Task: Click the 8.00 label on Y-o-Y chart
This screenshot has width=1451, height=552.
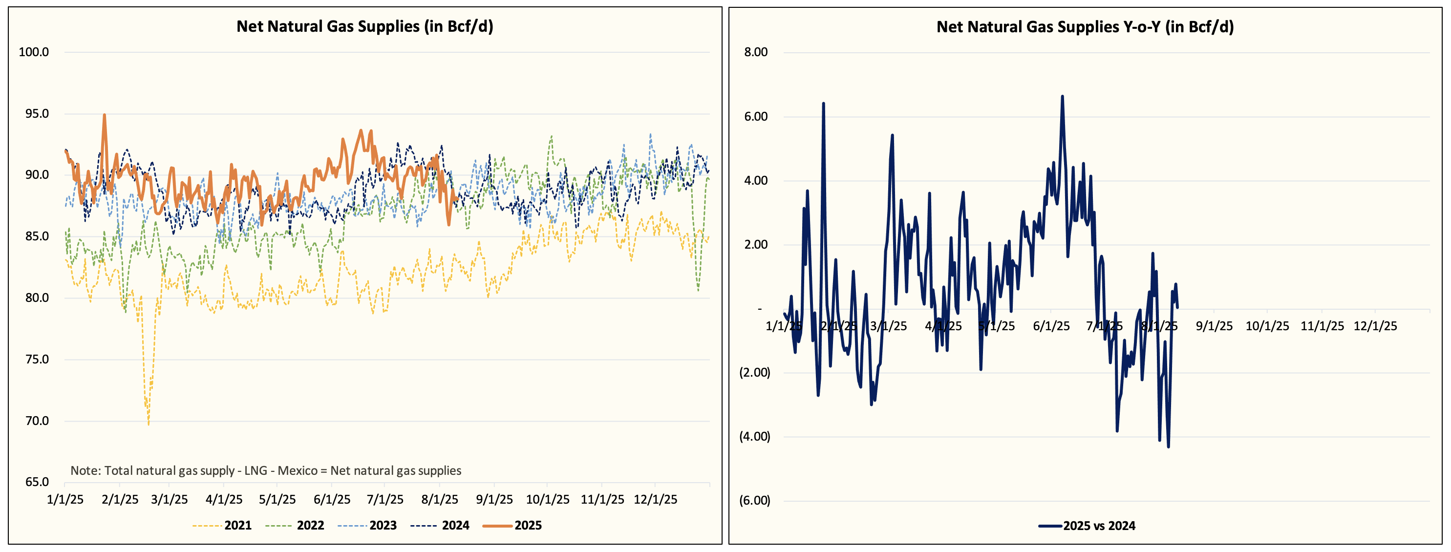Action: (x=755, y=52)
